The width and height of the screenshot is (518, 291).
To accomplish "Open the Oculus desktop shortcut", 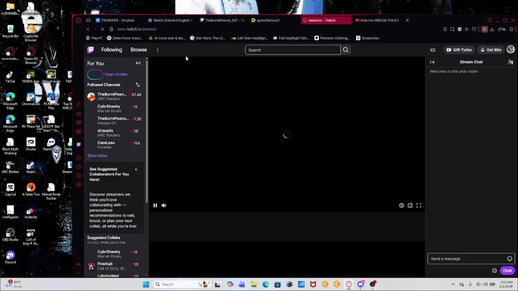I will coord(31,144).
